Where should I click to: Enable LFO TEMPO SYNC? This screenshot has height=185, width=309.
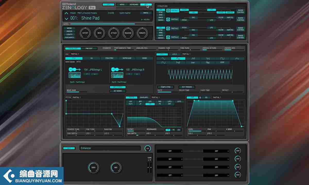pos(166,87)
